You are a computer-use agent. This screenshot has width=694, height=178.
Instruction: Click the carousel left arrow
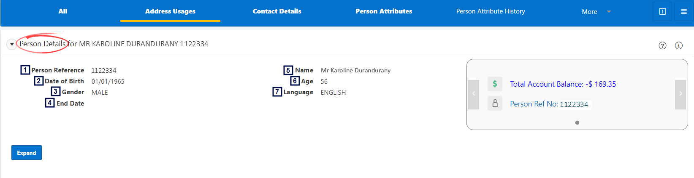click(474, 94)
